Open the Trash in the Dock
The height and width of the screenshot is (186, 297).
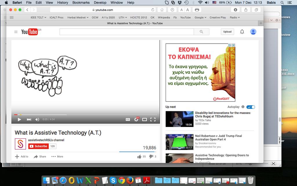250,180
